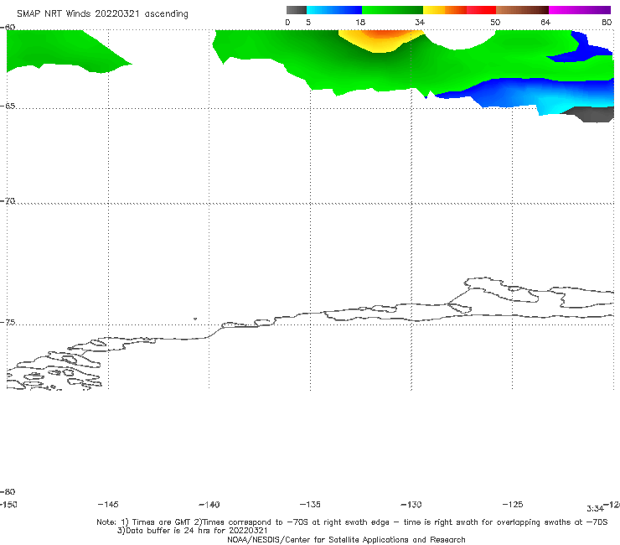Click the green 18-34 segment of the color bar

(392, 10)
